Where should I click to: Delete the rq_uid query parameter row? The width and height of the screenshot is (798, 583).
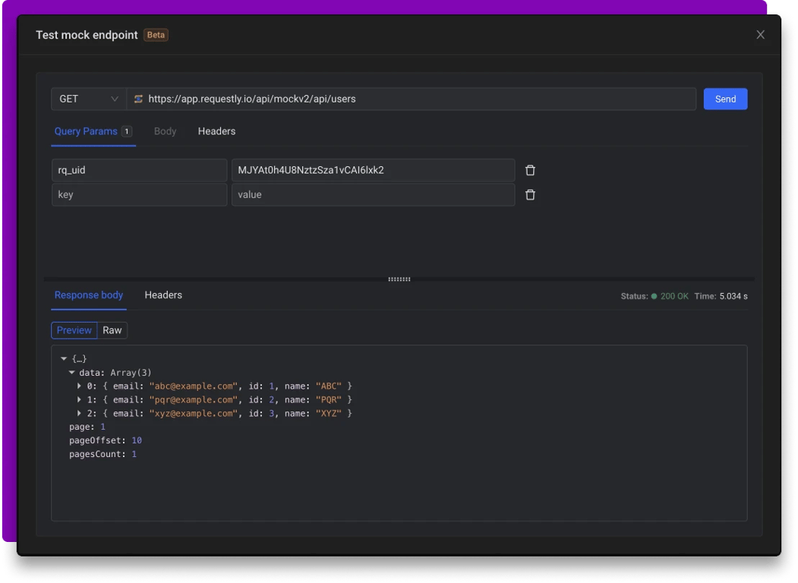(x=530, y=171)
